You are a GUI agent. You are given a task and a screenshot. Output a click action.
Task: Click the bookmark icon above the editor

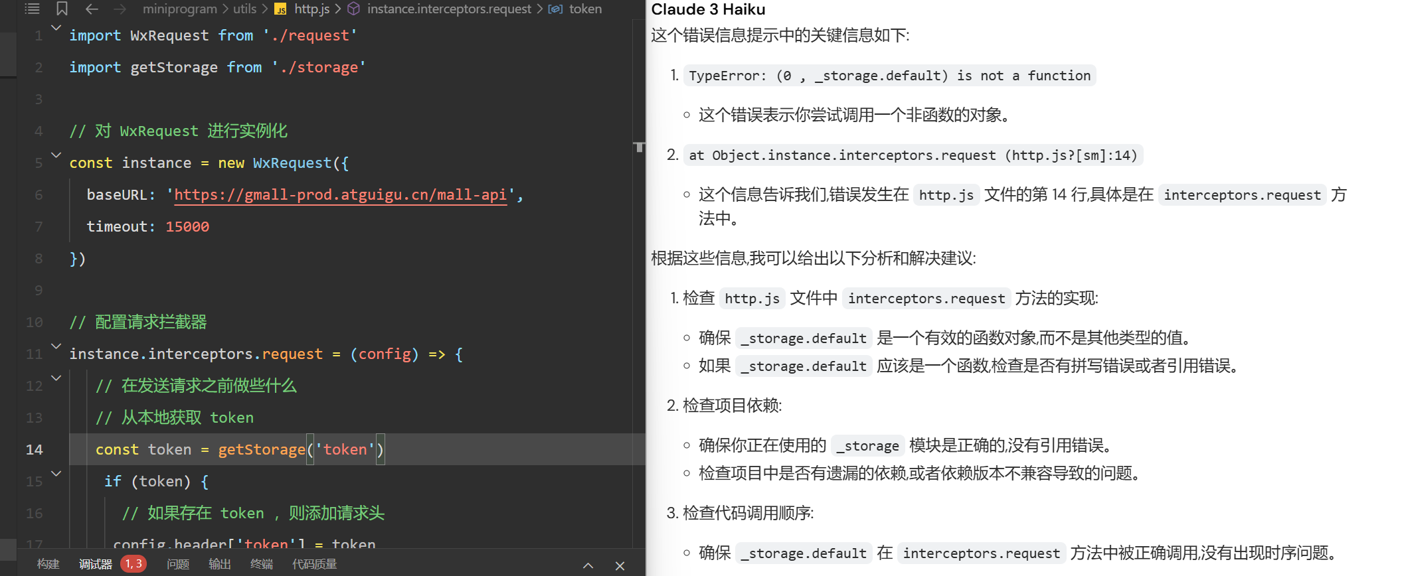tap(62, 9)
